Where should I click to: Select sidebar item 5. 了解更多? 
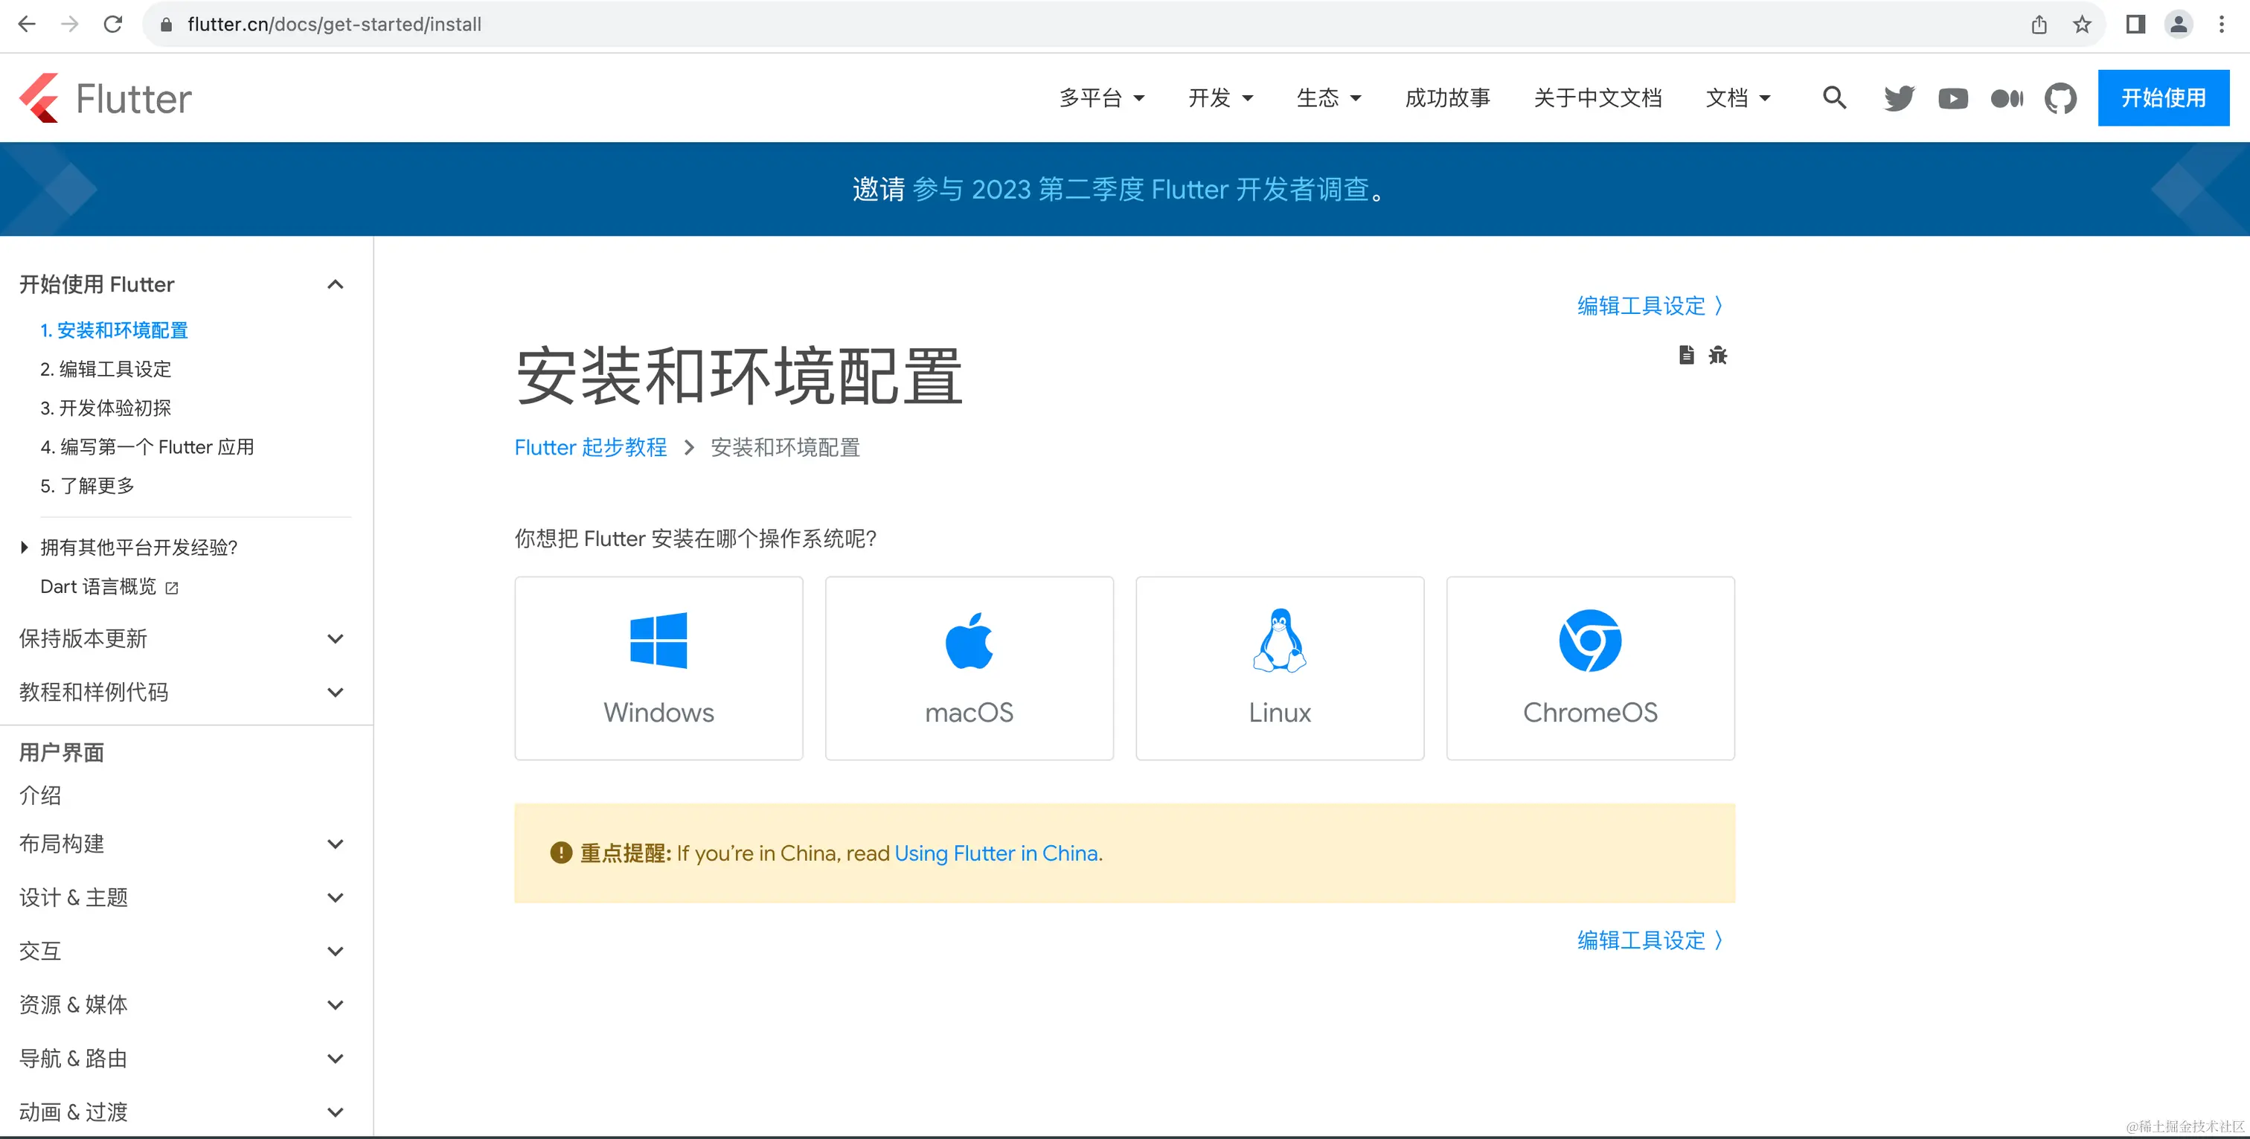[x=87, y=486]
